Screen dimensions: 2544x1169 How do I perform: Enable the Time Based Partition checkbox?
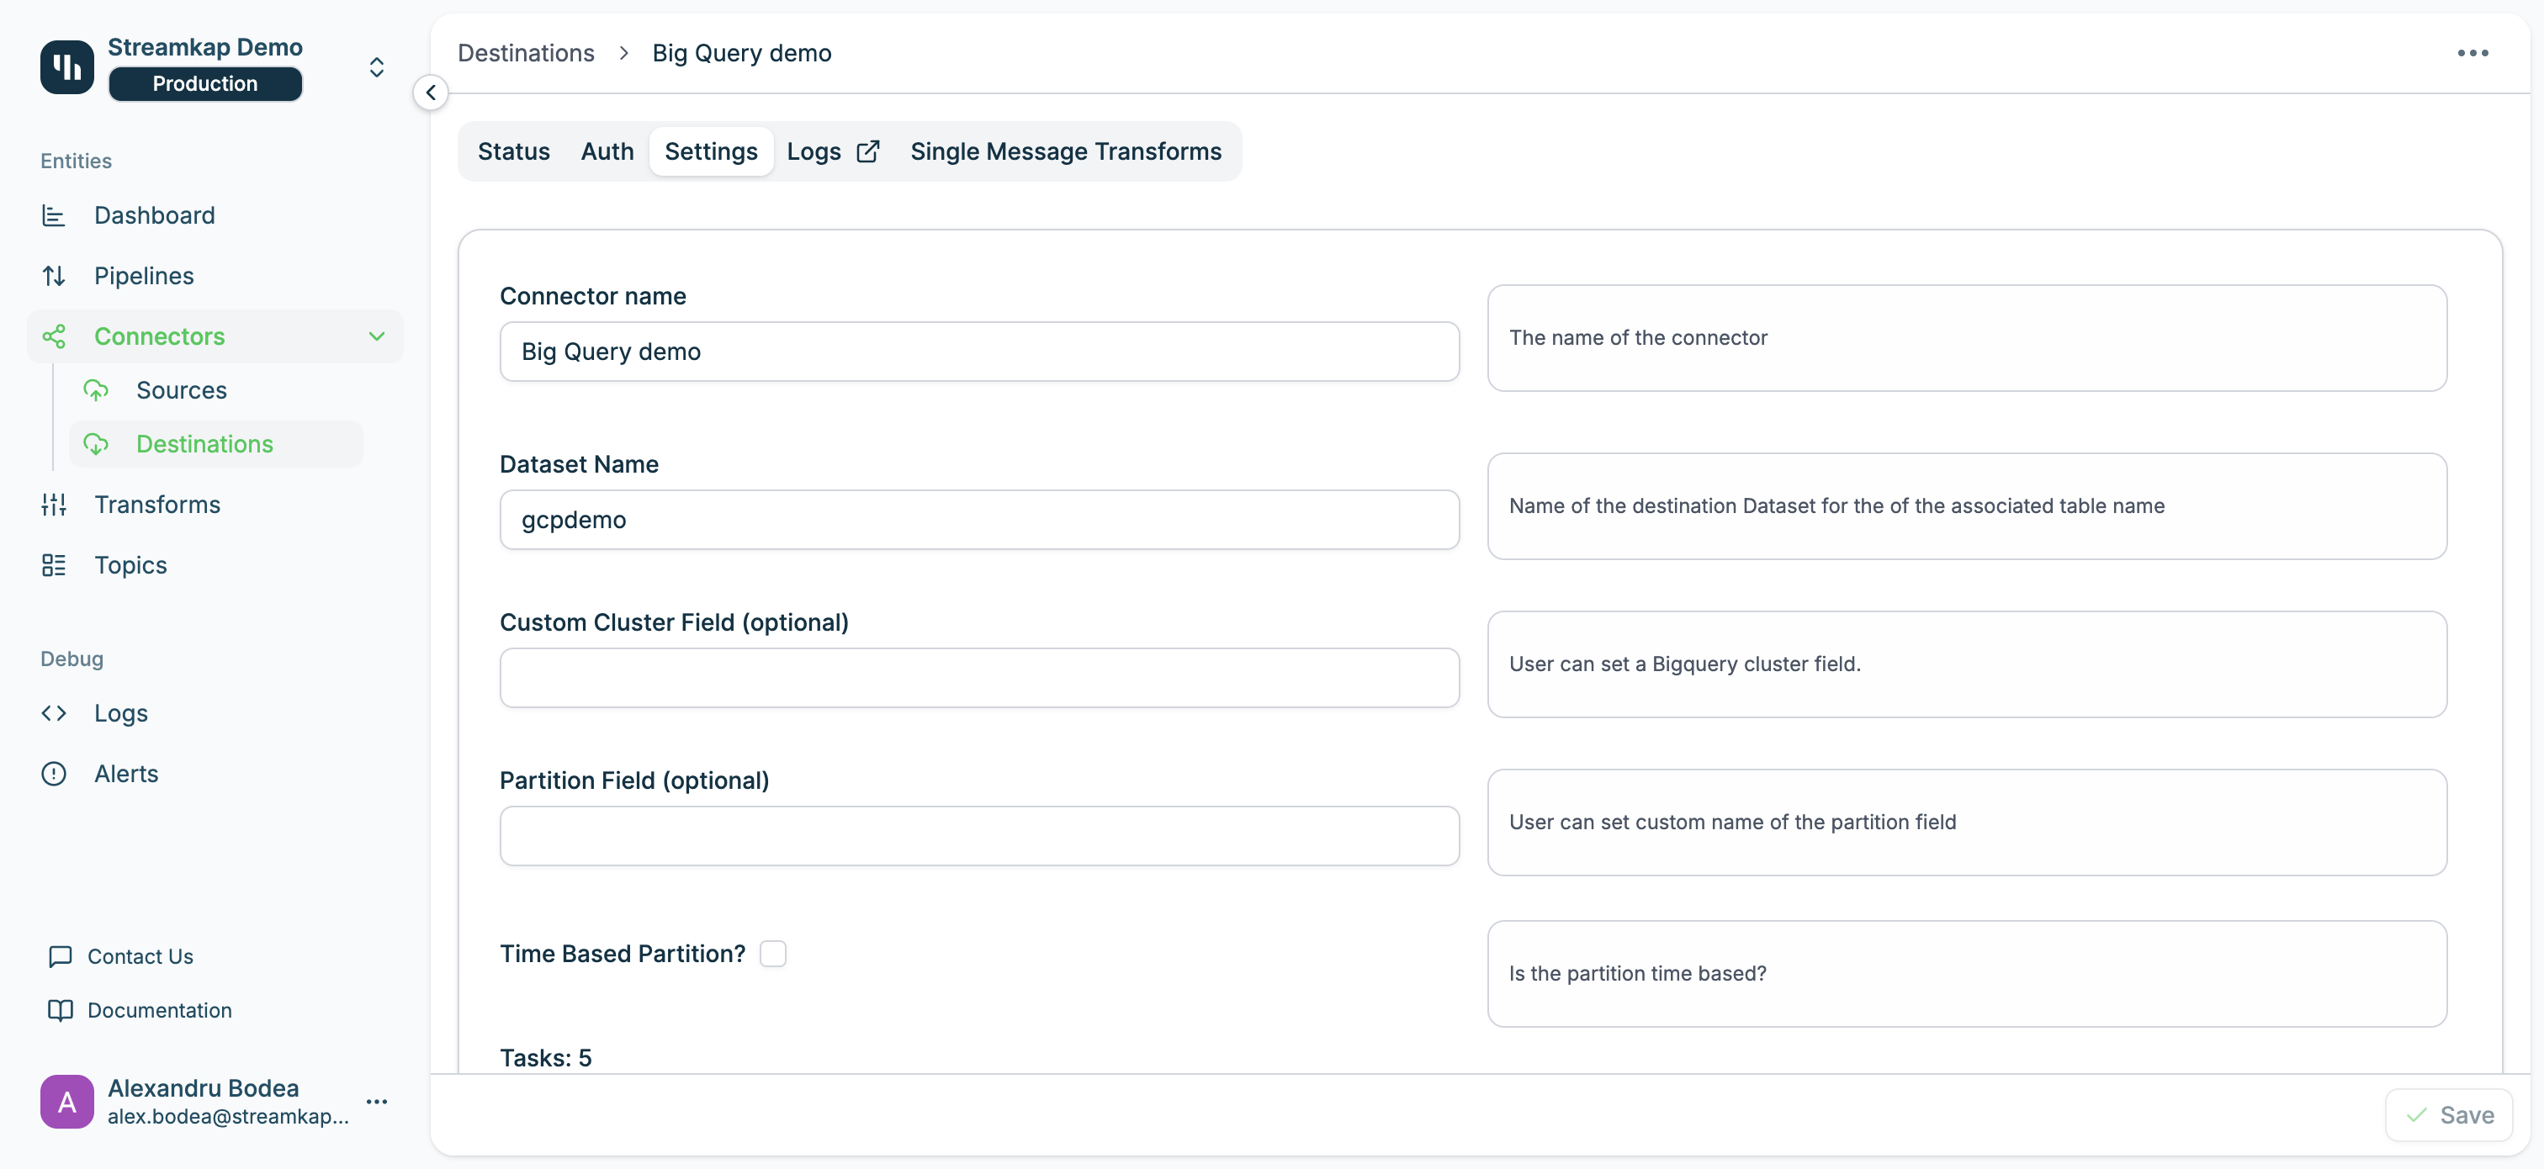click(x=772, y=954)
